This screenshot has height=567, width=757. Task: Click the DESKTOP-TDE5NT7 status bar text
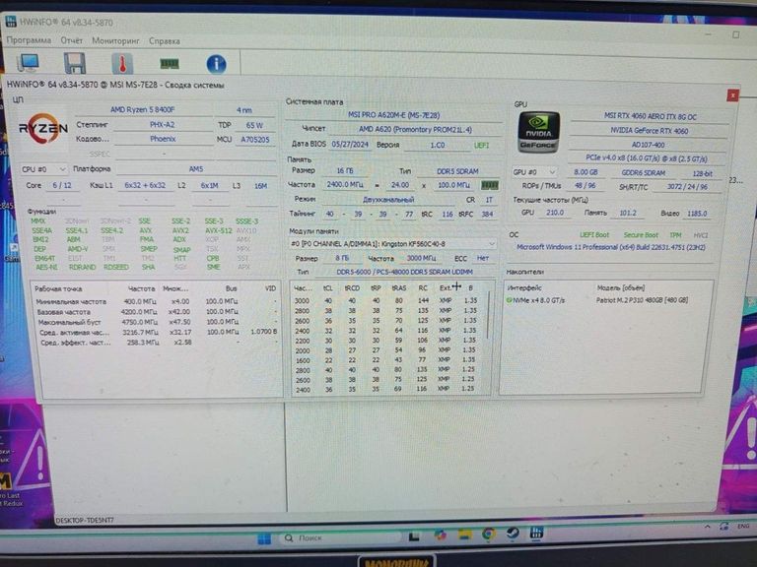(85, 520)
